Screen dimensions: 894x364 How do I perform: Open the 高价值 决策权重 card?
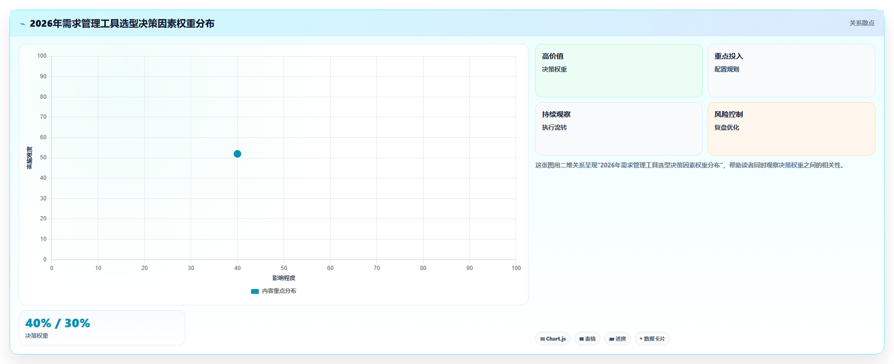coord(619,71)
